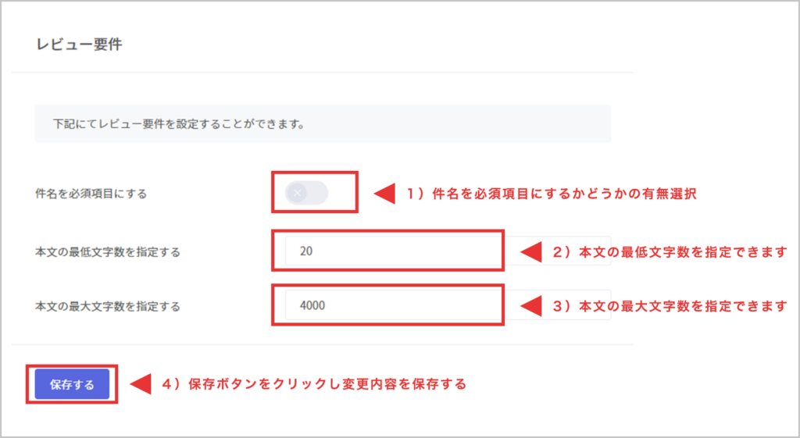Viewport: 800px width, 438px height.
Task: Select the 本文の最大文字数を指定する label
Action: (x=108, y=306)
